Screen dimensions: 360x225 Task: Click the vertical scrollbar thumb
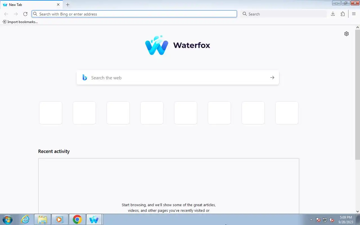(358, 94)
